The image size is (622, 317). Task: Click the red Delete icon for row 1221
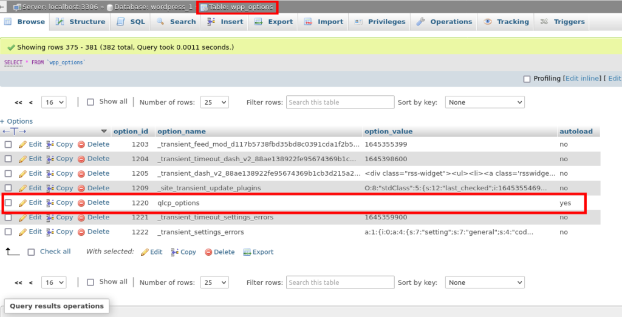[x=81, y=218]
